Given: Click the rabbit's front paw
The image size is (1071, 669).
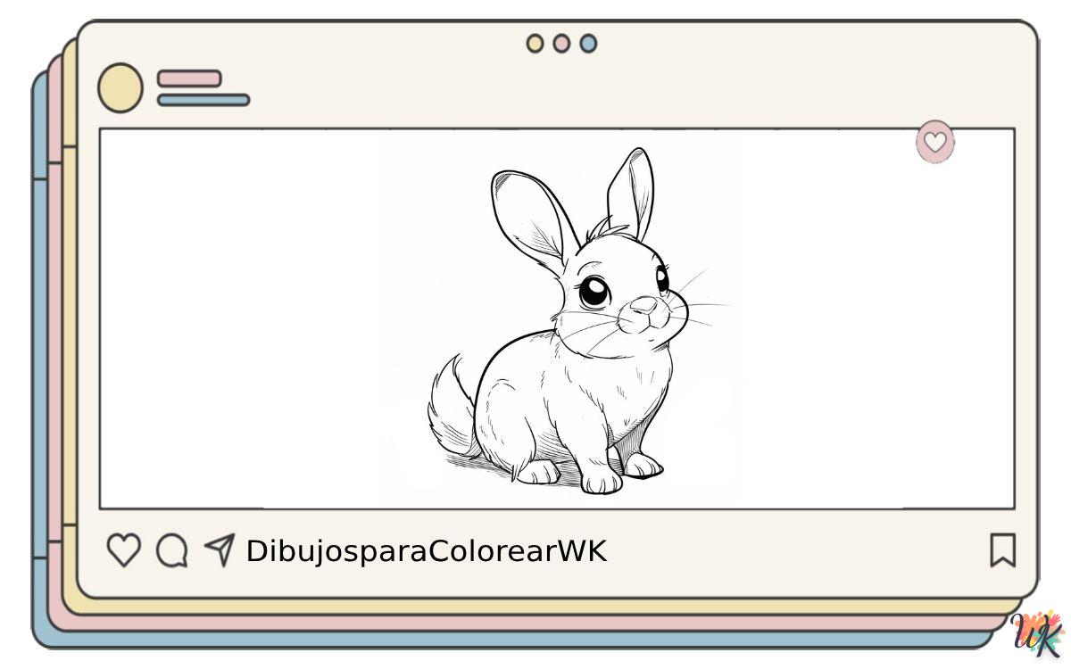Looking at the screenshot, I should 601,482.
